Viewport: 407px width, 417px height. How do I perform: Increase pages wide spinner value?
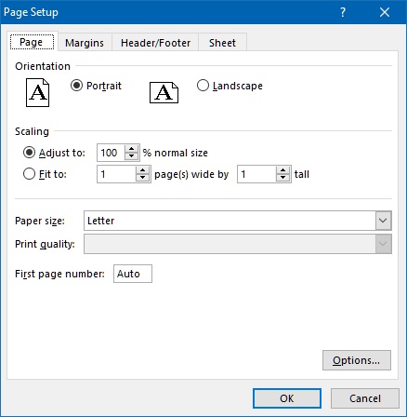pos(142,170)
